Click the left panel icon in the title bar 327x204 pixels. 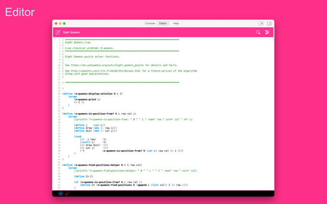tap(261, 23)
